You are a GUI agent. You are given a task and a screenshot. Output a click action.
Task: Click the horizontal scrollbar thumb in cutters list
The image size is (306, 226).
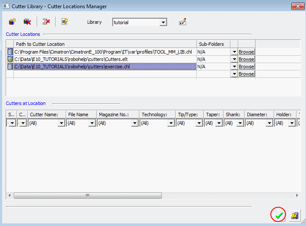tap(87, 195)
